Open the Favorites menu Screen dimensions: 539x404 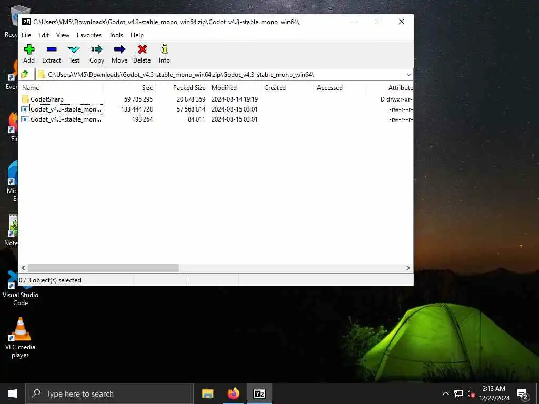tap(89, 35)
